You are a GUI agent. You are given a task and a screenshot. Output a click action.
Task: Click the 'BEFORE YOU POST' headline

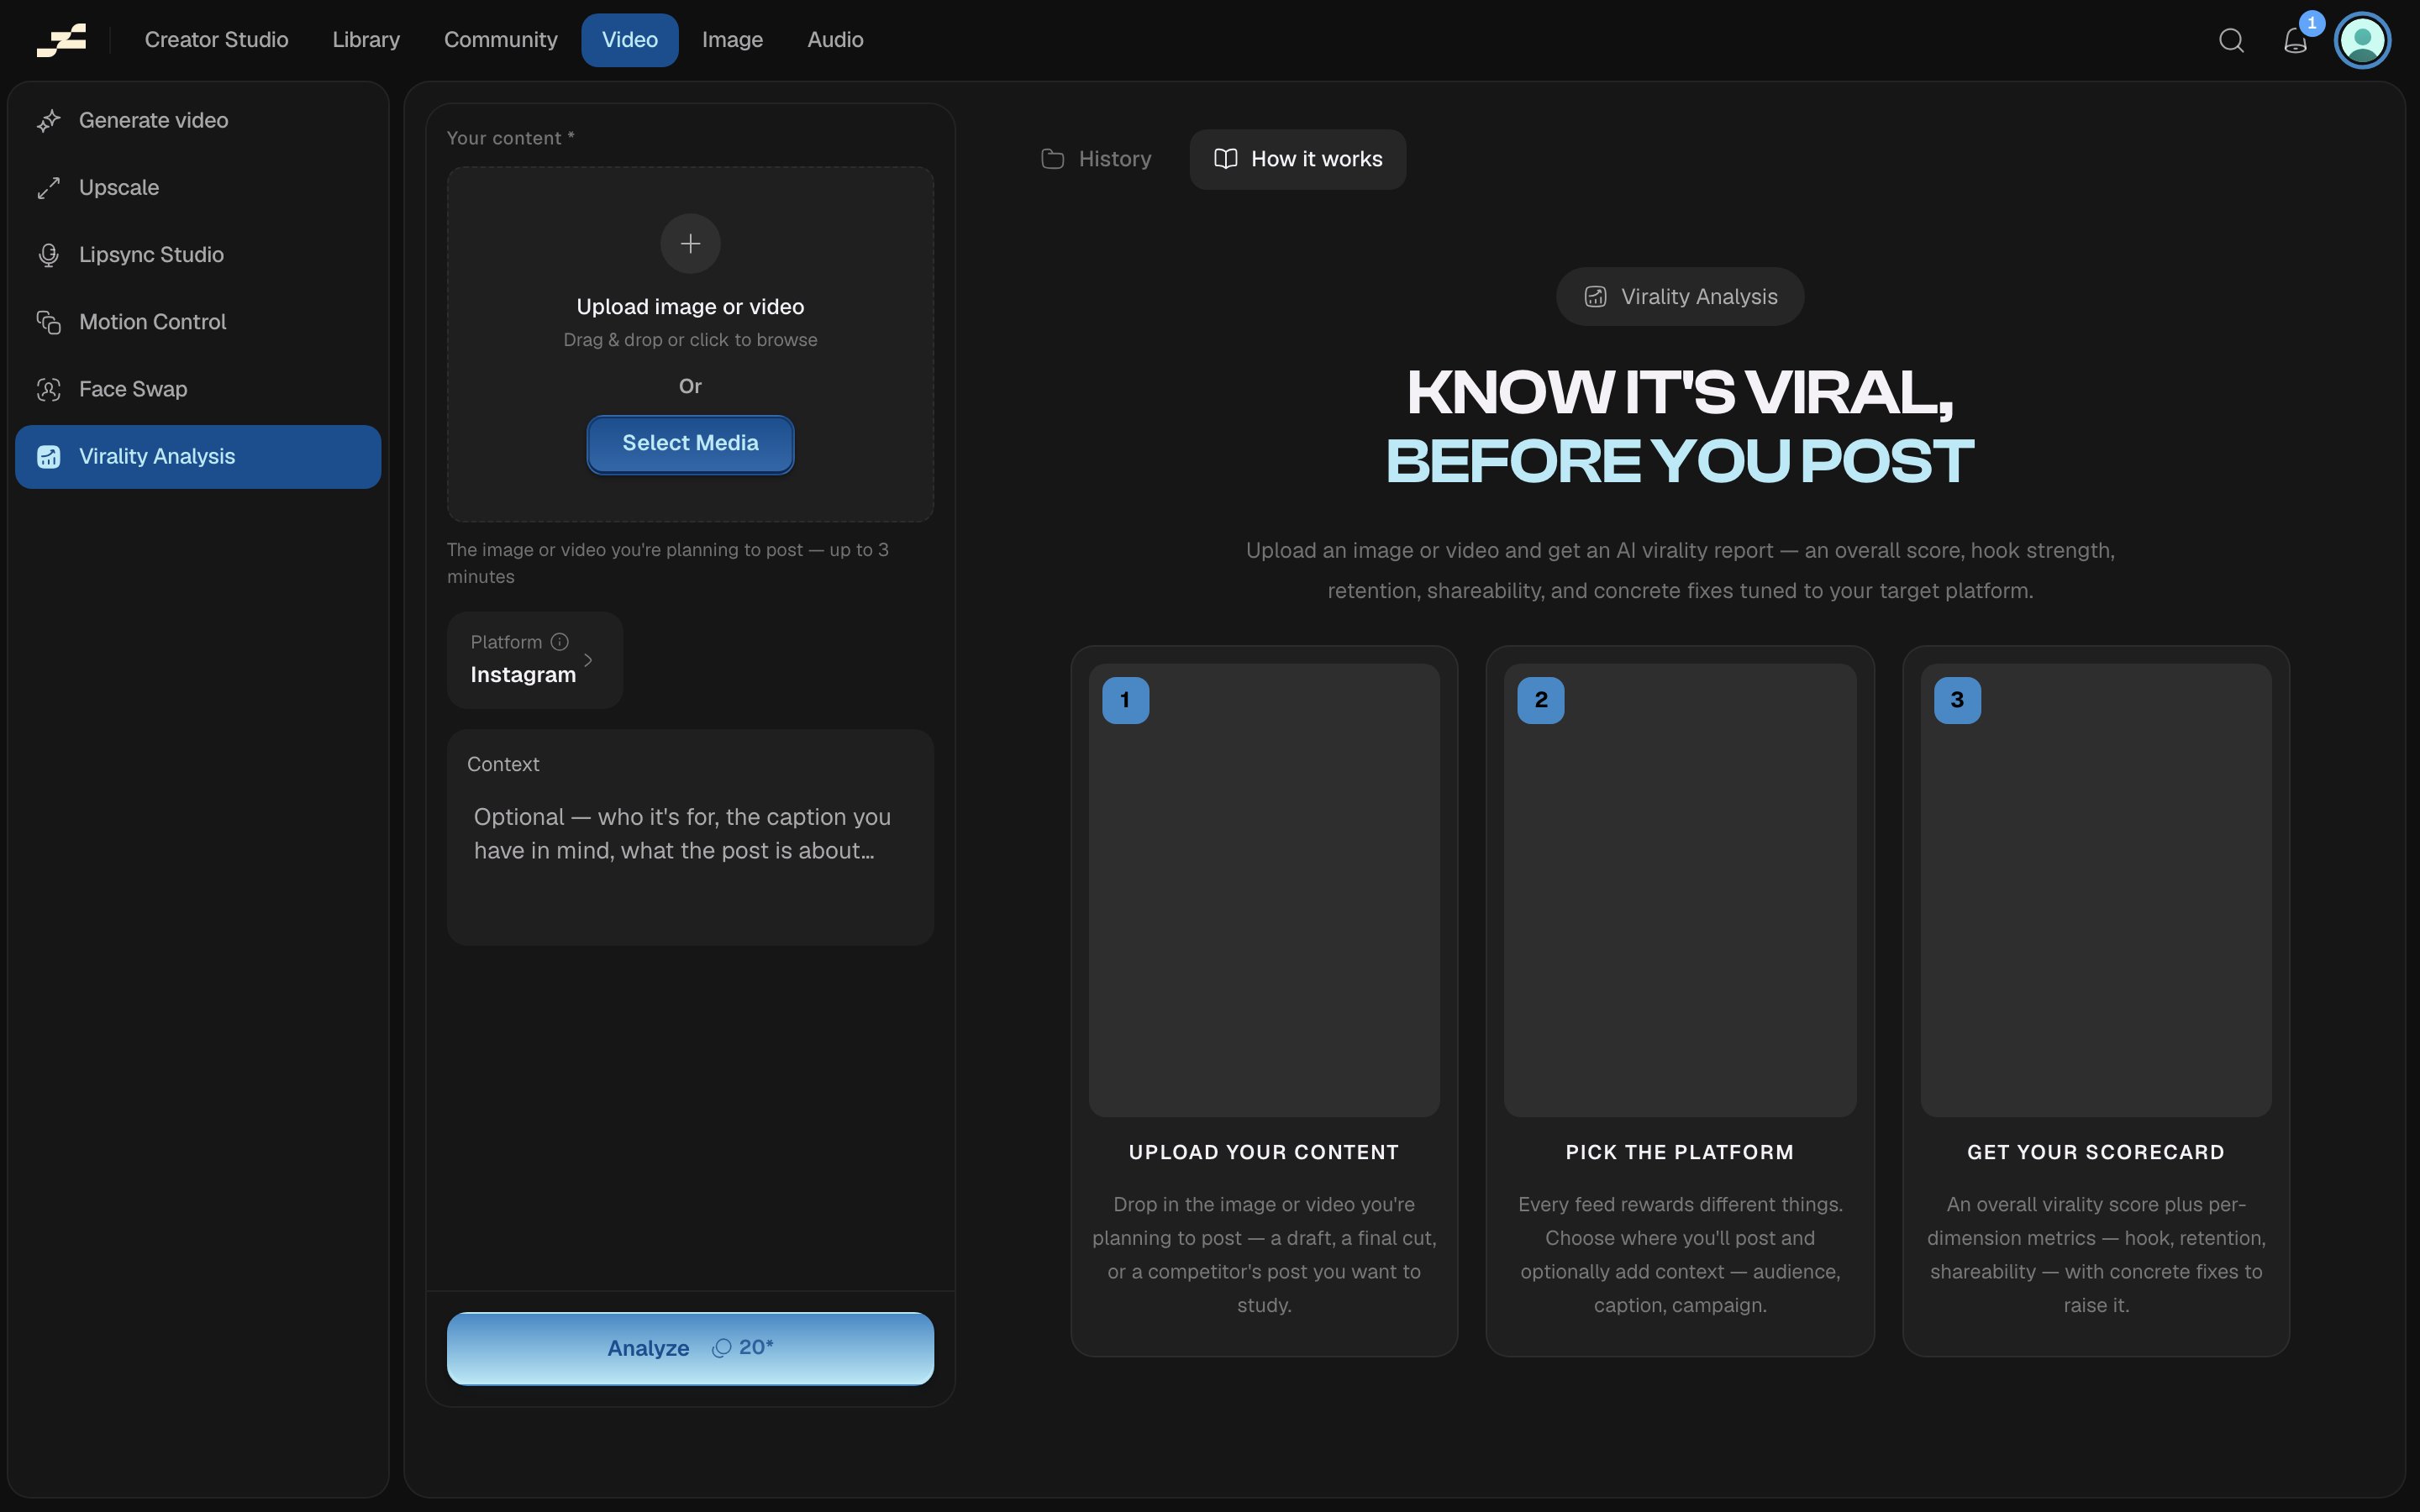(x=1680, y=461)
